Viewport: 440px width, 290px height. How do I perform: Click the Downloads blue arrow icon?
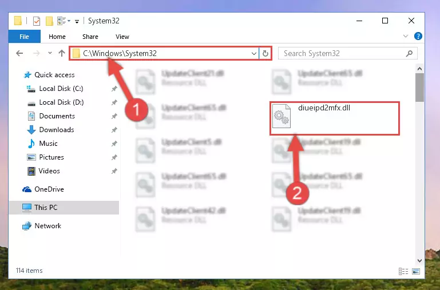coord(31,130)
